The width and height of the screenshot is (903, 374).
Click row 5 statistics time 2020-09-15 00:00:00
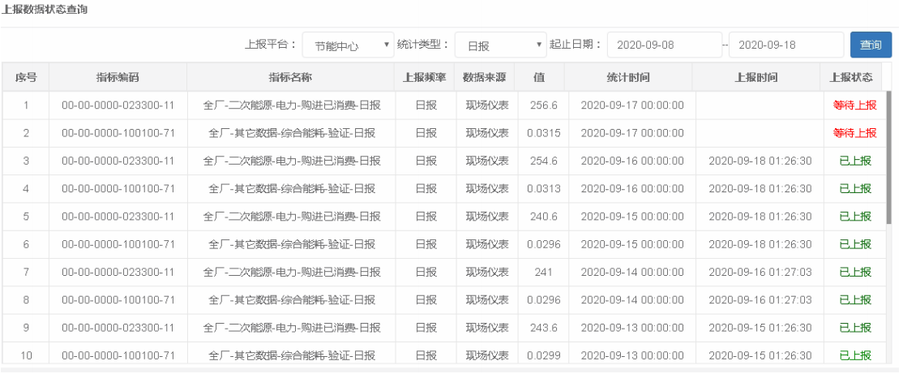coord(632,217)
